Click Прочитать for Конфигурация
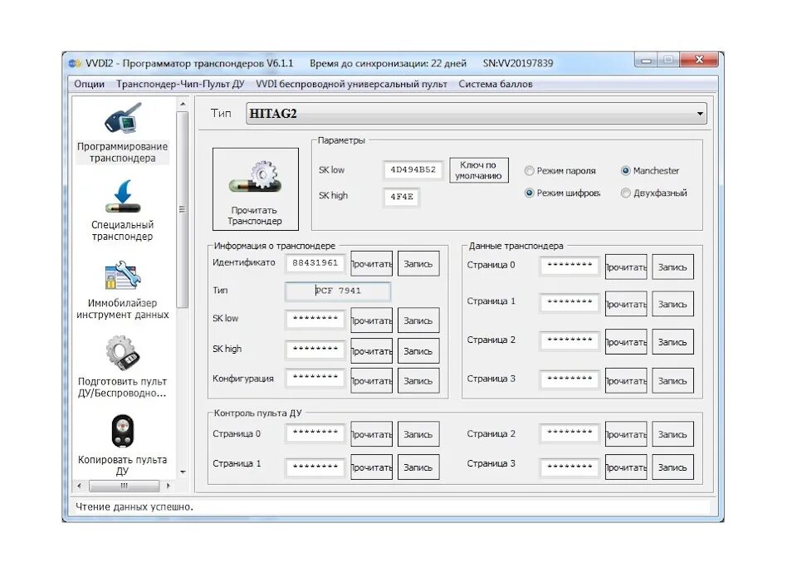The width and height of the screenshot is (797, 582). pyautogui.click(x=372, y=381)
